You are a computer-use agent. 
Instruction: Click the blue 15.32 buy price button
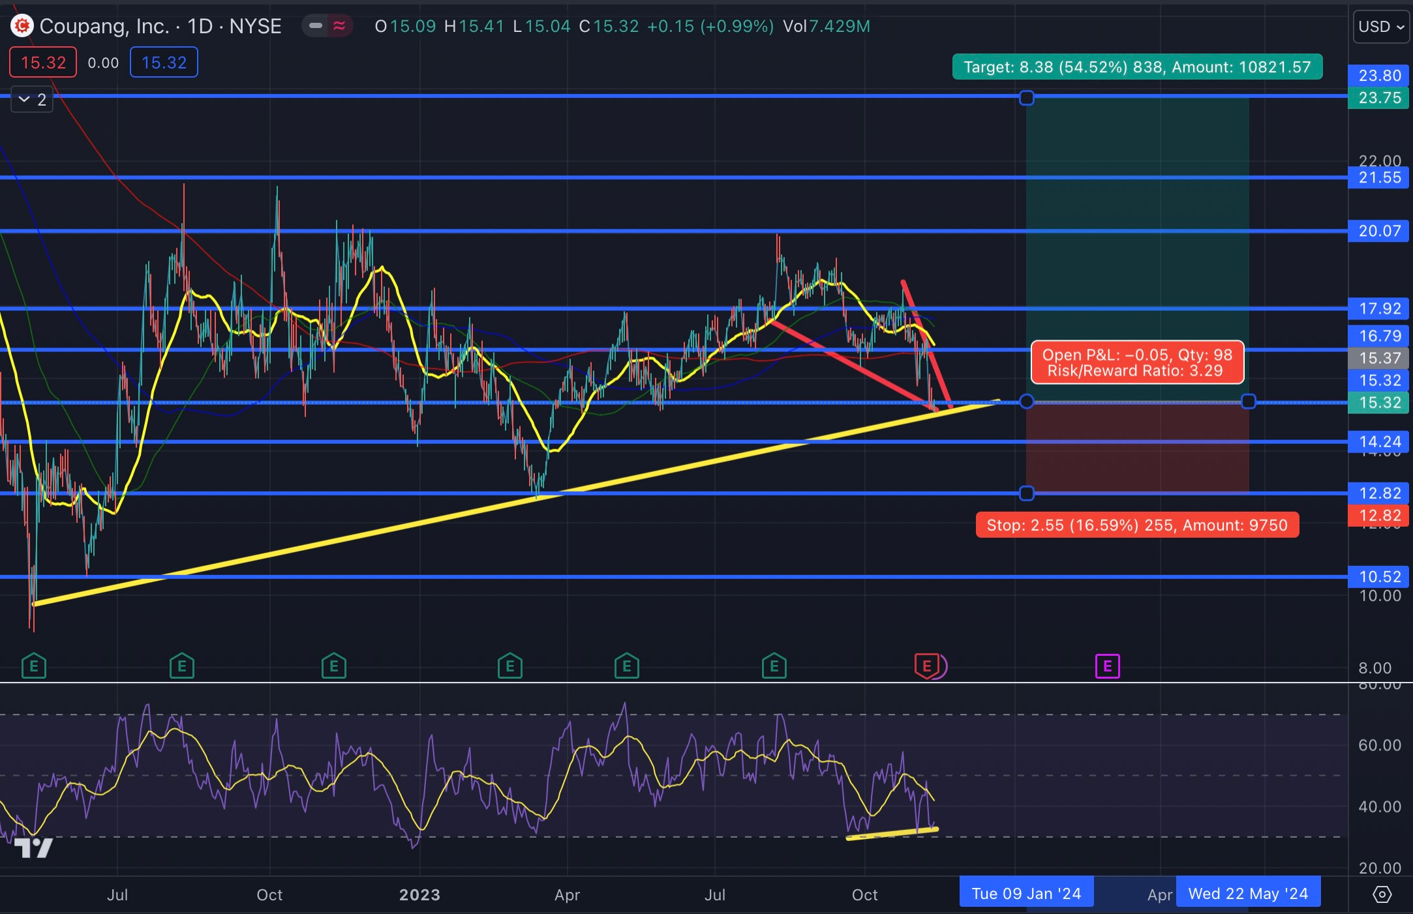pyautogui.click(x=164, y=63)
